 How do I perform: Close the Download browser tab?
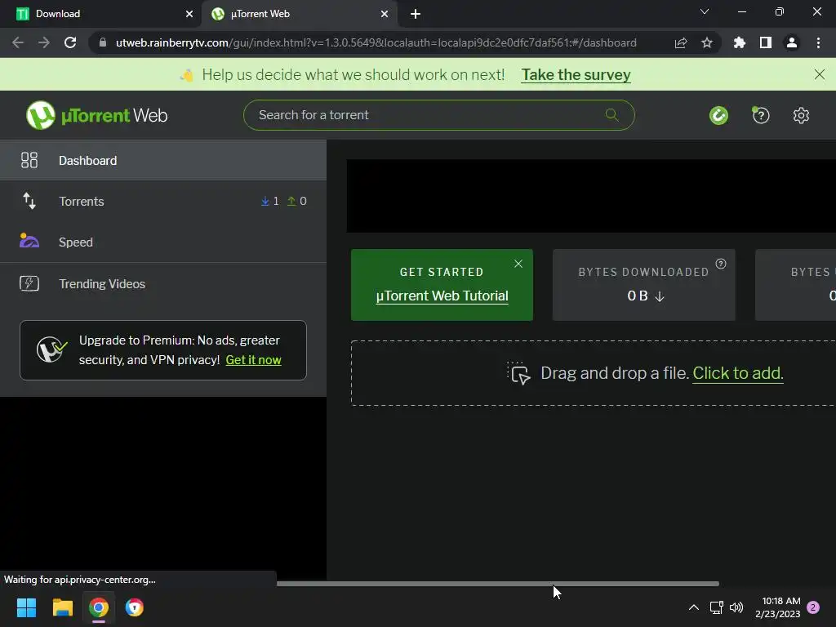pyautogui.click(x=189, y=14)
